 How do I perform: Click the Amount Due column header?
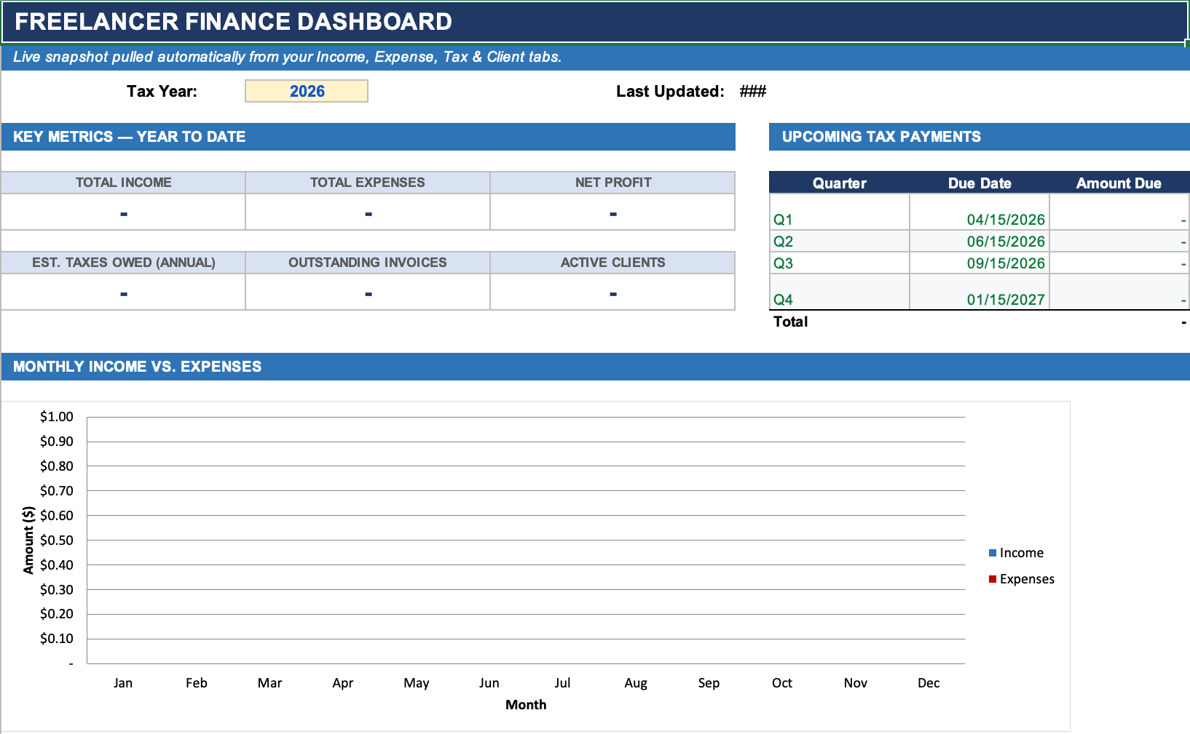(x=1119, y=183)
